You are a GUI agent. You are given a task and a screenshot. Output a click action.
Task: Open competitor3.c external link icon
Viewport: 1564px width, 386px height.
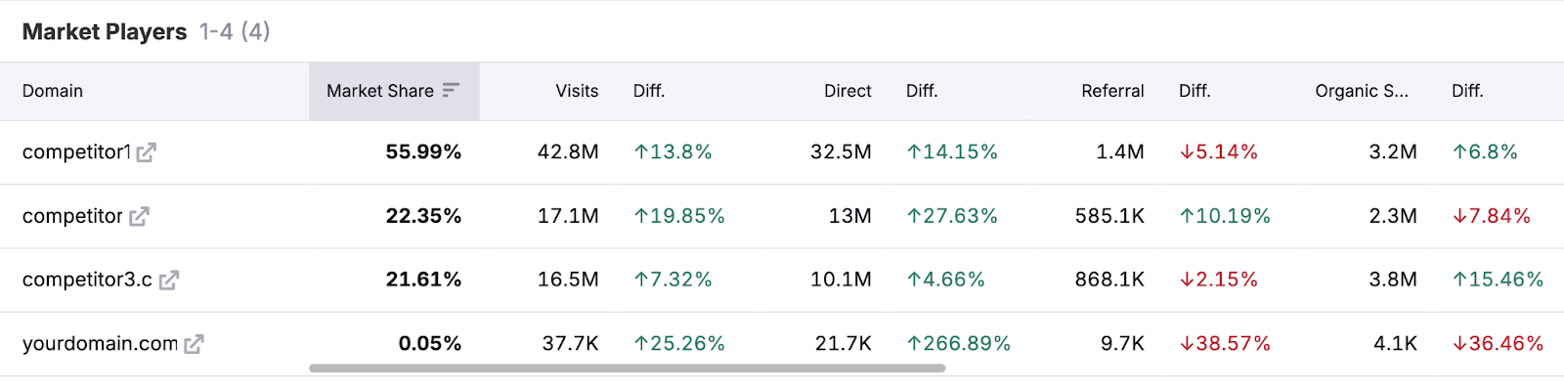point(169,280)
